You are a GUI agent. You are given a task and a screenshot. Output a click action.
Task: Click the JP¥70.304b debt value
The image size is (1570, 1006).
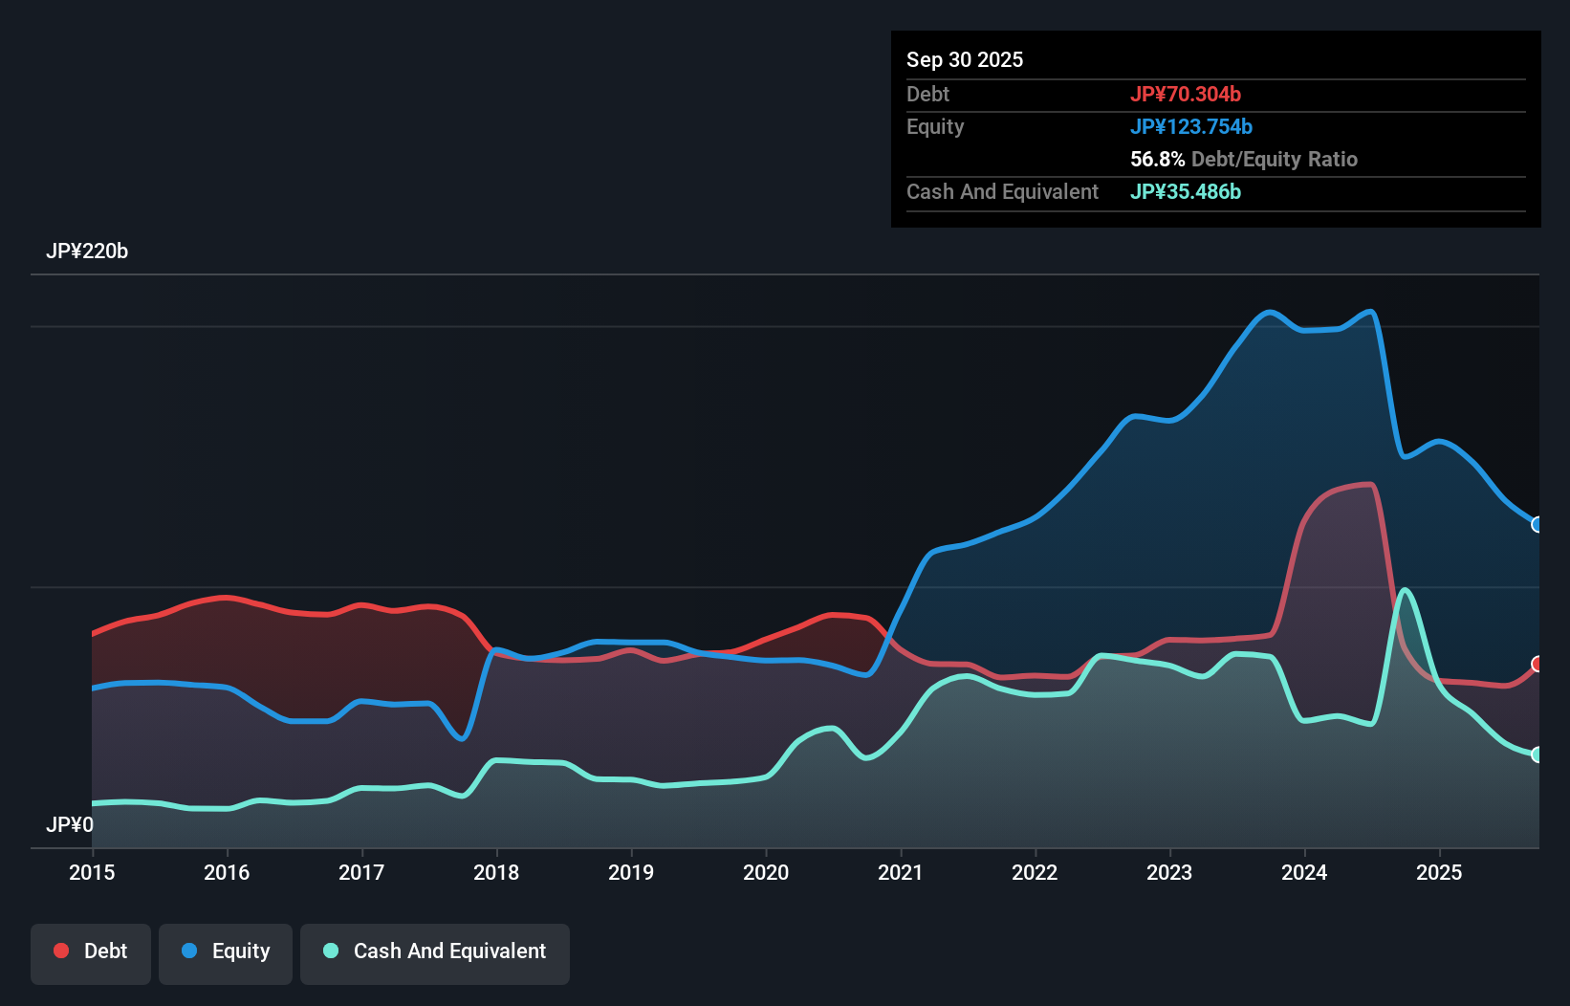click(1186, 94)
